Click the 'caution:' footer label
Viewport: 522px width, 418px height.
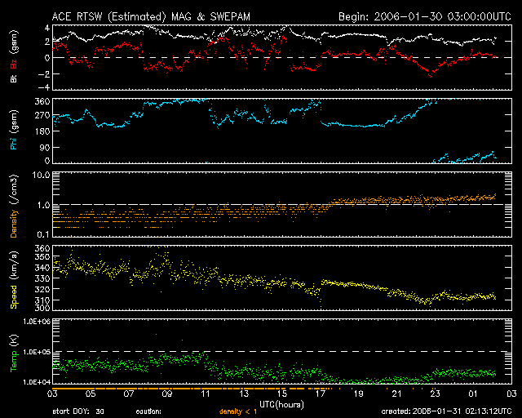point(148,411)
